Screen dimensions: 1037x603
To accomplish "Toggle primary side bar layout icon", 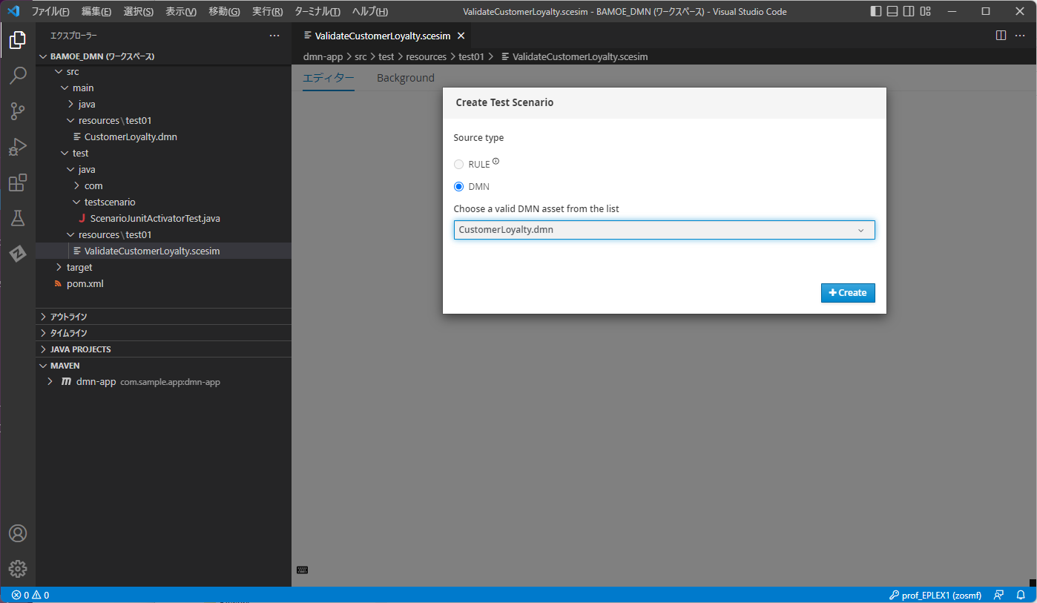I will coord(876,11).
